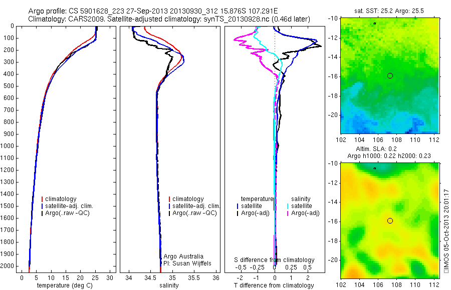Viewport: 451px width, 290px height.
Task: Click the Argo profile title line
Action: point(153,11)
